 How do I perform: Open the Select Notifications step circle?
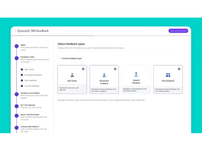pyautogui.click(x=17, y=116)
